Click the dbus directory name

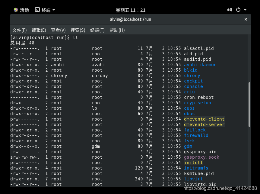[189, 114]
